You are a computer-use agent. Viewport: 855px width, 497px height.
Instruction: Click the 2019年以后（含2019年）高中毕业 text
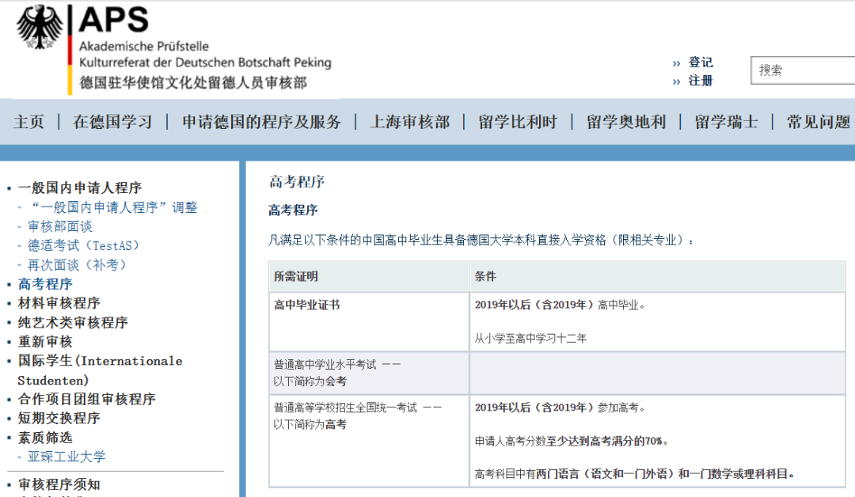click(x=560, y=305)
